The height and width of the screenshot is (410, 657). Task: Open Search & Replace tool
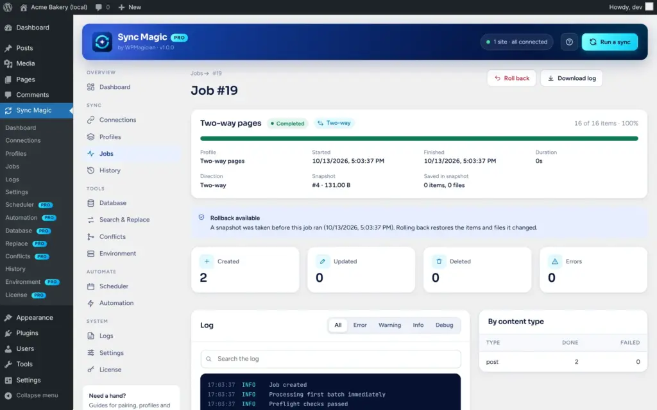click(x=131, y=220)
